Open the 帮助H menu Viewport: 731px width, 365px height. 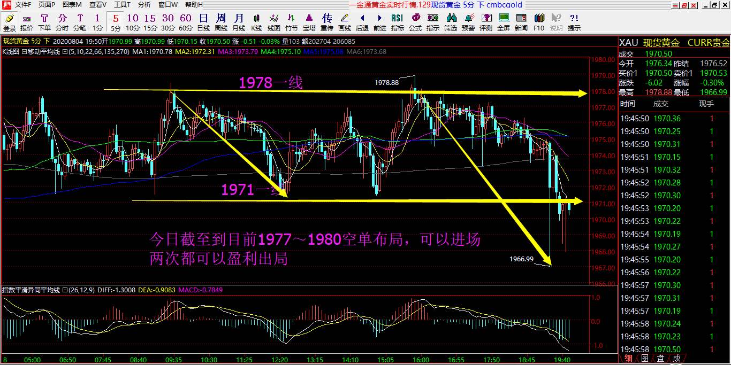[194, 5]
